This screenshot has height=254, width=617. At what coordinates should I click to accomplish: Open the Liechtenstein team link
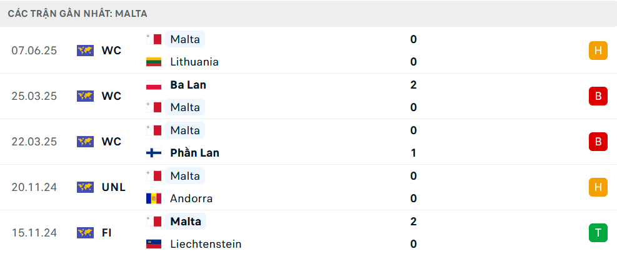206,244
